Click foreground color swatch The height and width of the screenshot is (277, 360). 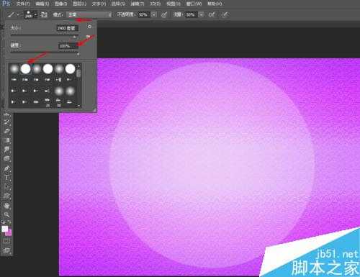pyautogui.click(x=5, y=229)
